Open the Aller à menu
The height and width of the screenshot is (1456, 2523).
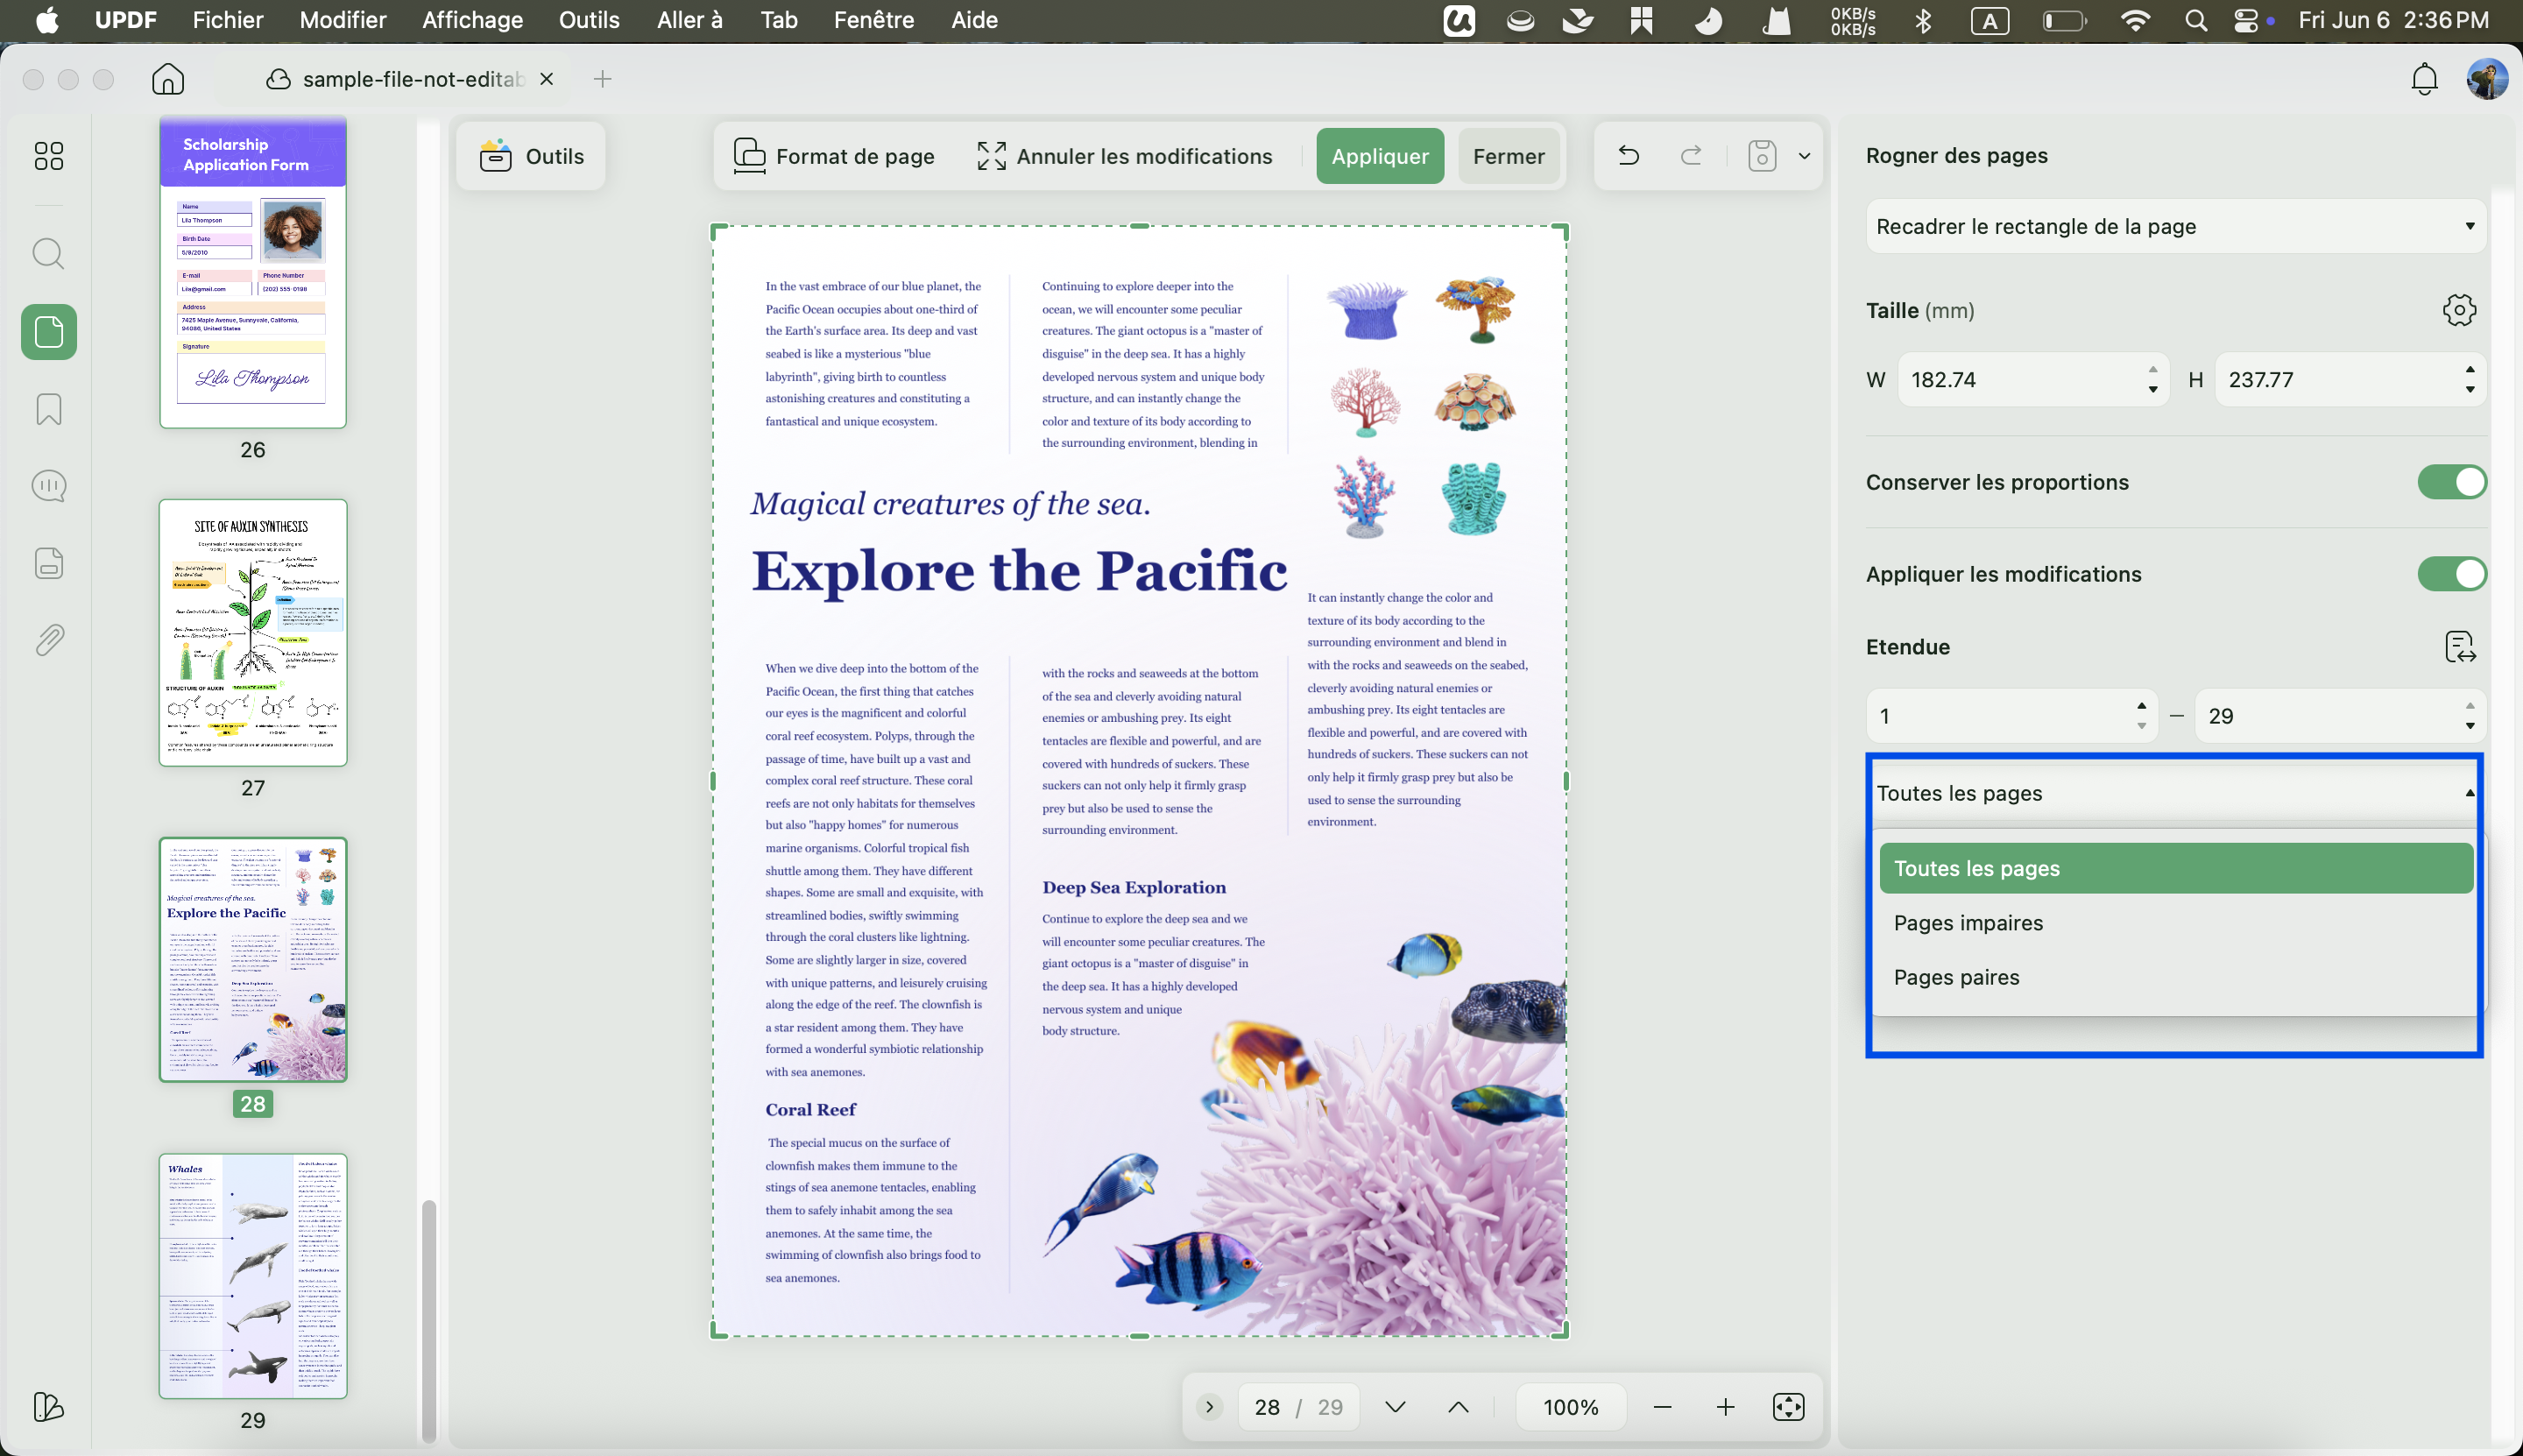click(x=689, y=20)
